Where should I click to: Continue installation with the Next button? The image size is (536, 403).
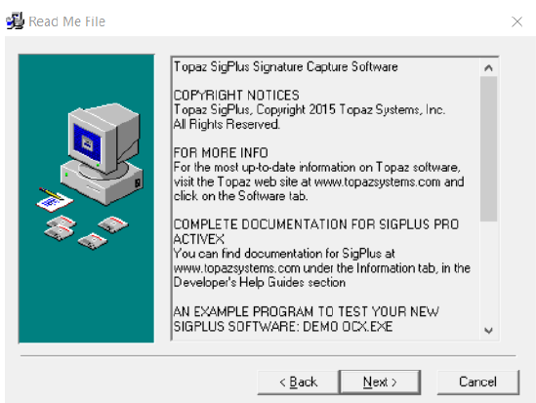point(380,382)
